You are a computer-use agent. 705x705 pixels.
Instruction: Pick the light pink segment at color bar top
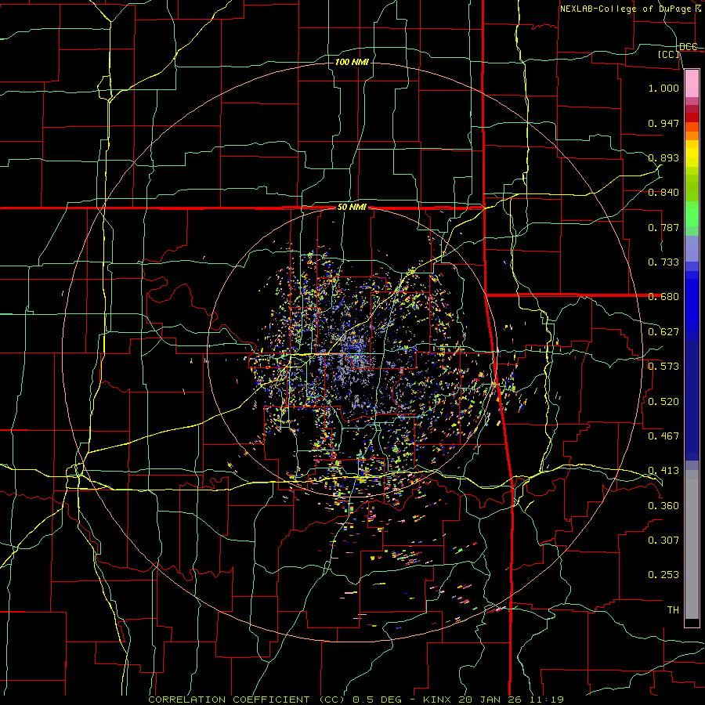pyautogui.click(x=692, y=83)
